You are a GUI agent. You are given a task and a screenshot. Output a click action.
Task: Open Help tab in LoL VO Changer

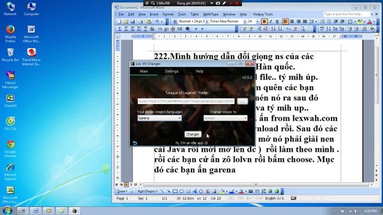click(199, 72)
